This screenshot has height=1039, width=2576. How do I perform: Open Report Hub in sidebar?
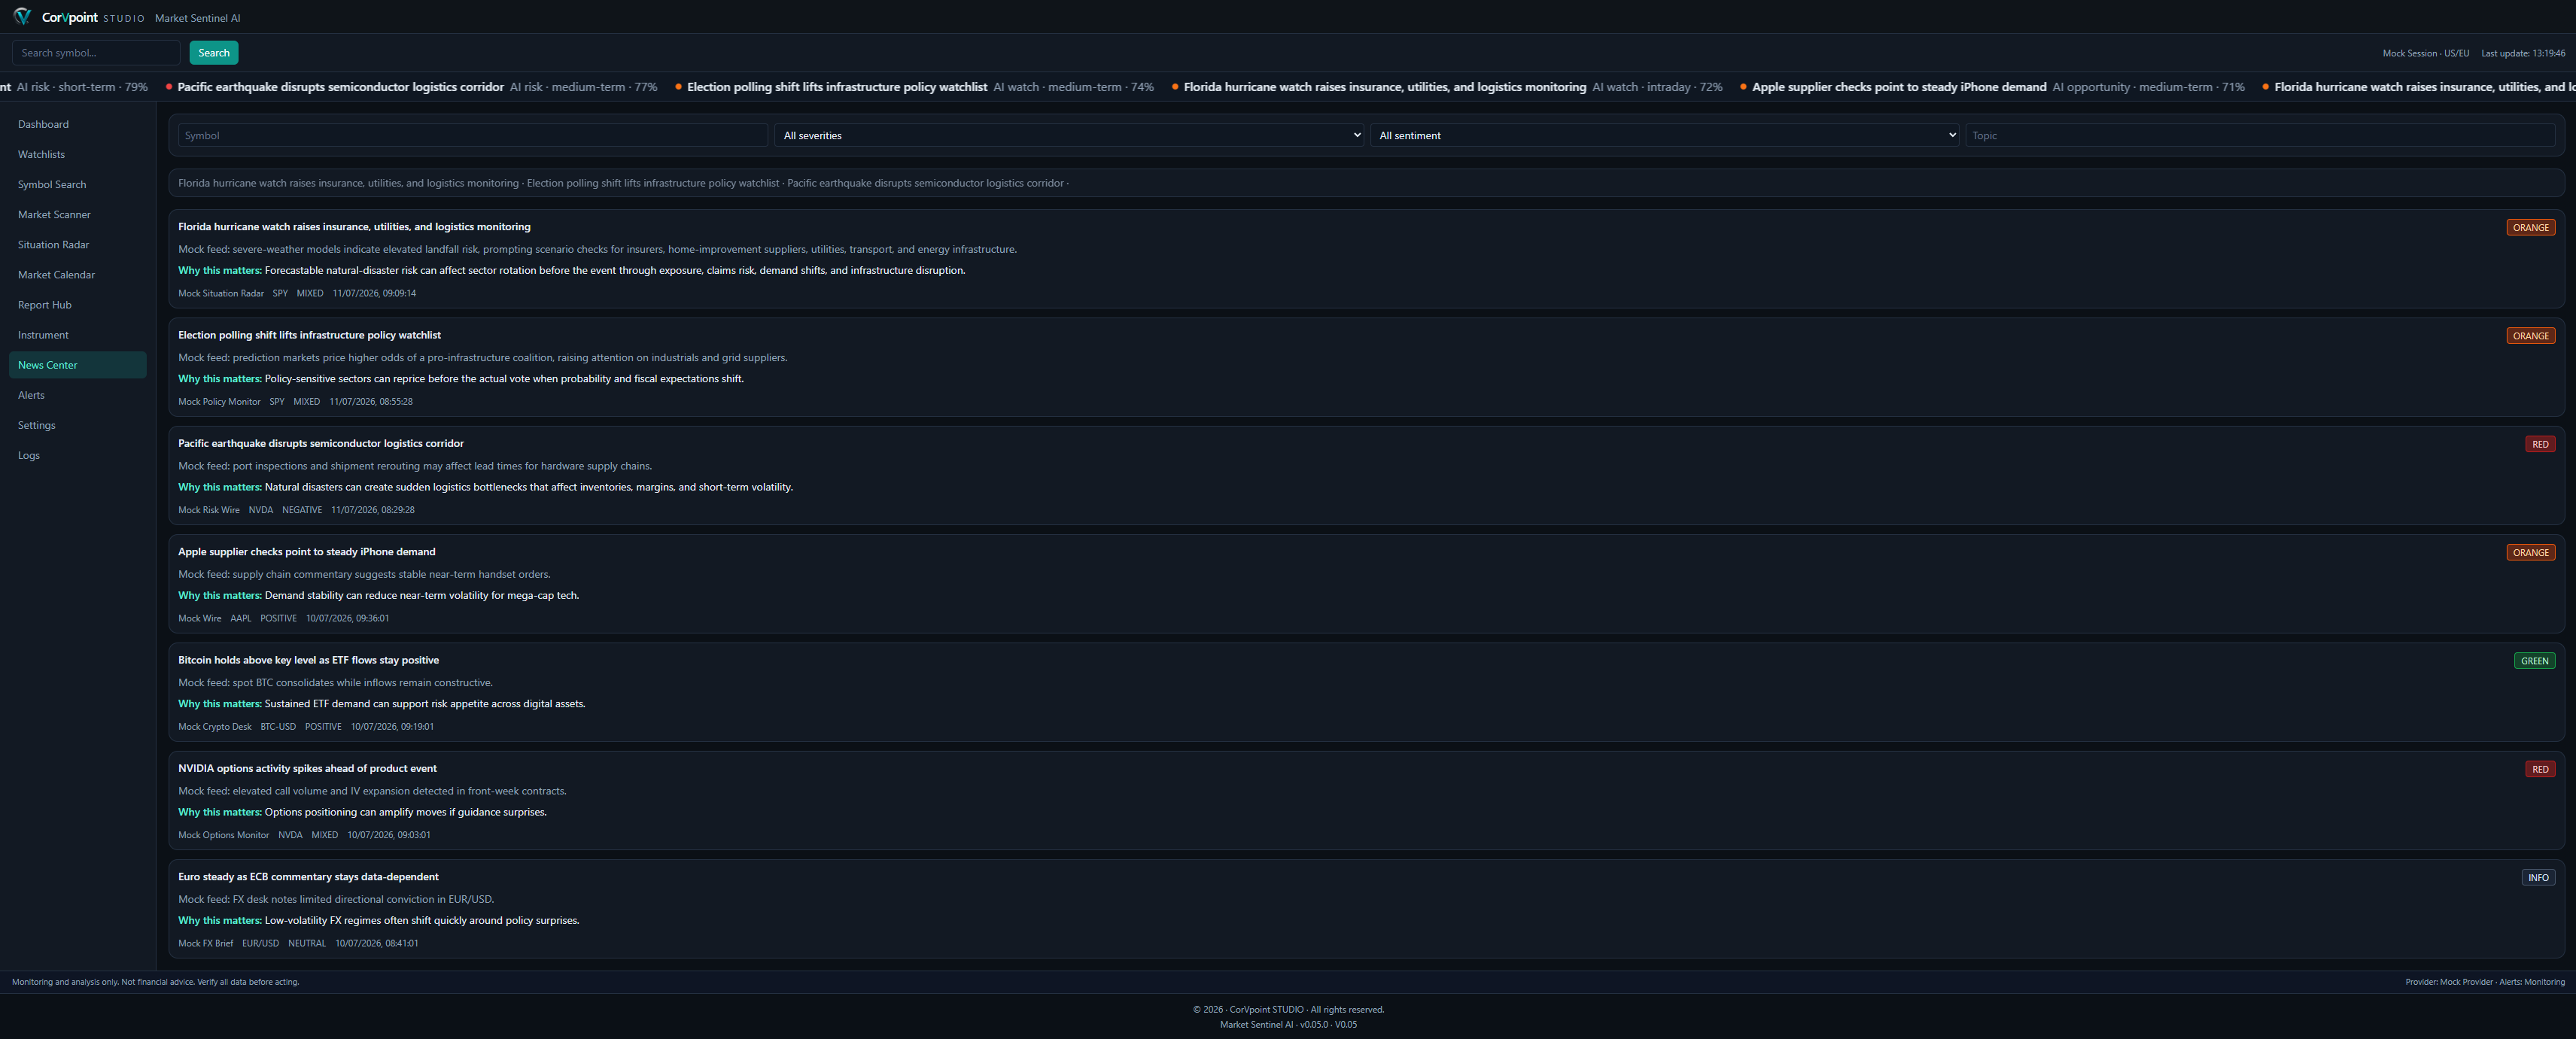pos(78,304)
